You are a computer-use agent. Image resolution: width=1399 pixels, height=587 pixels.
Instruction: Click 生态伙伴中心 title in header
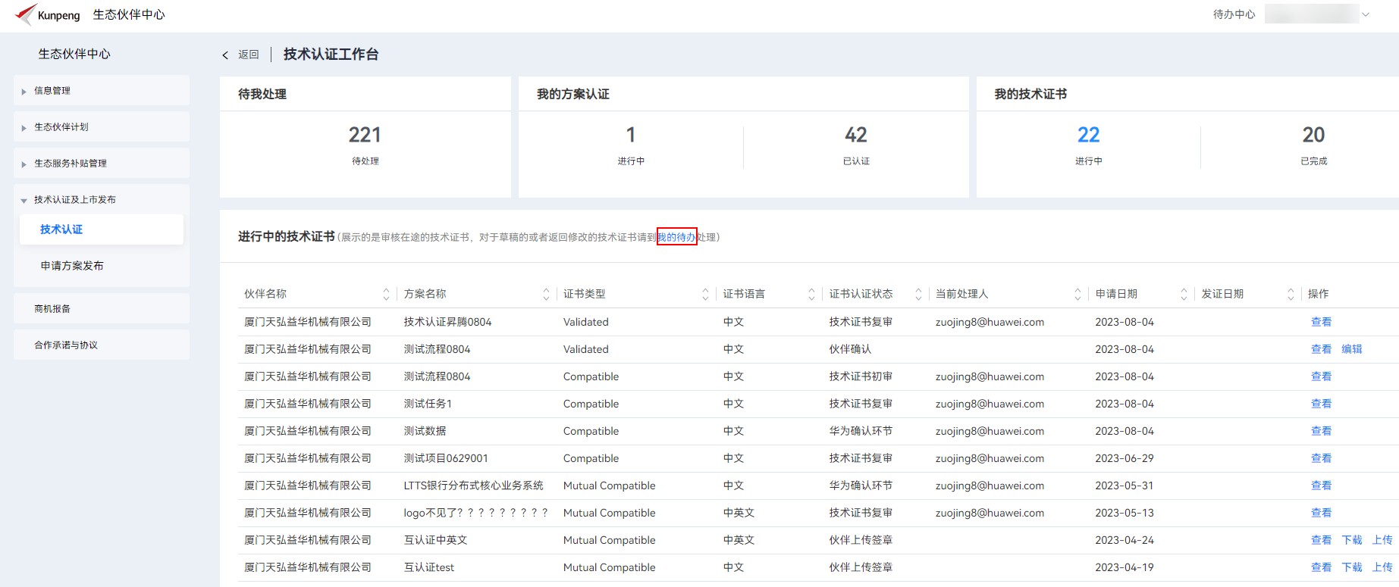click(129, 14)
